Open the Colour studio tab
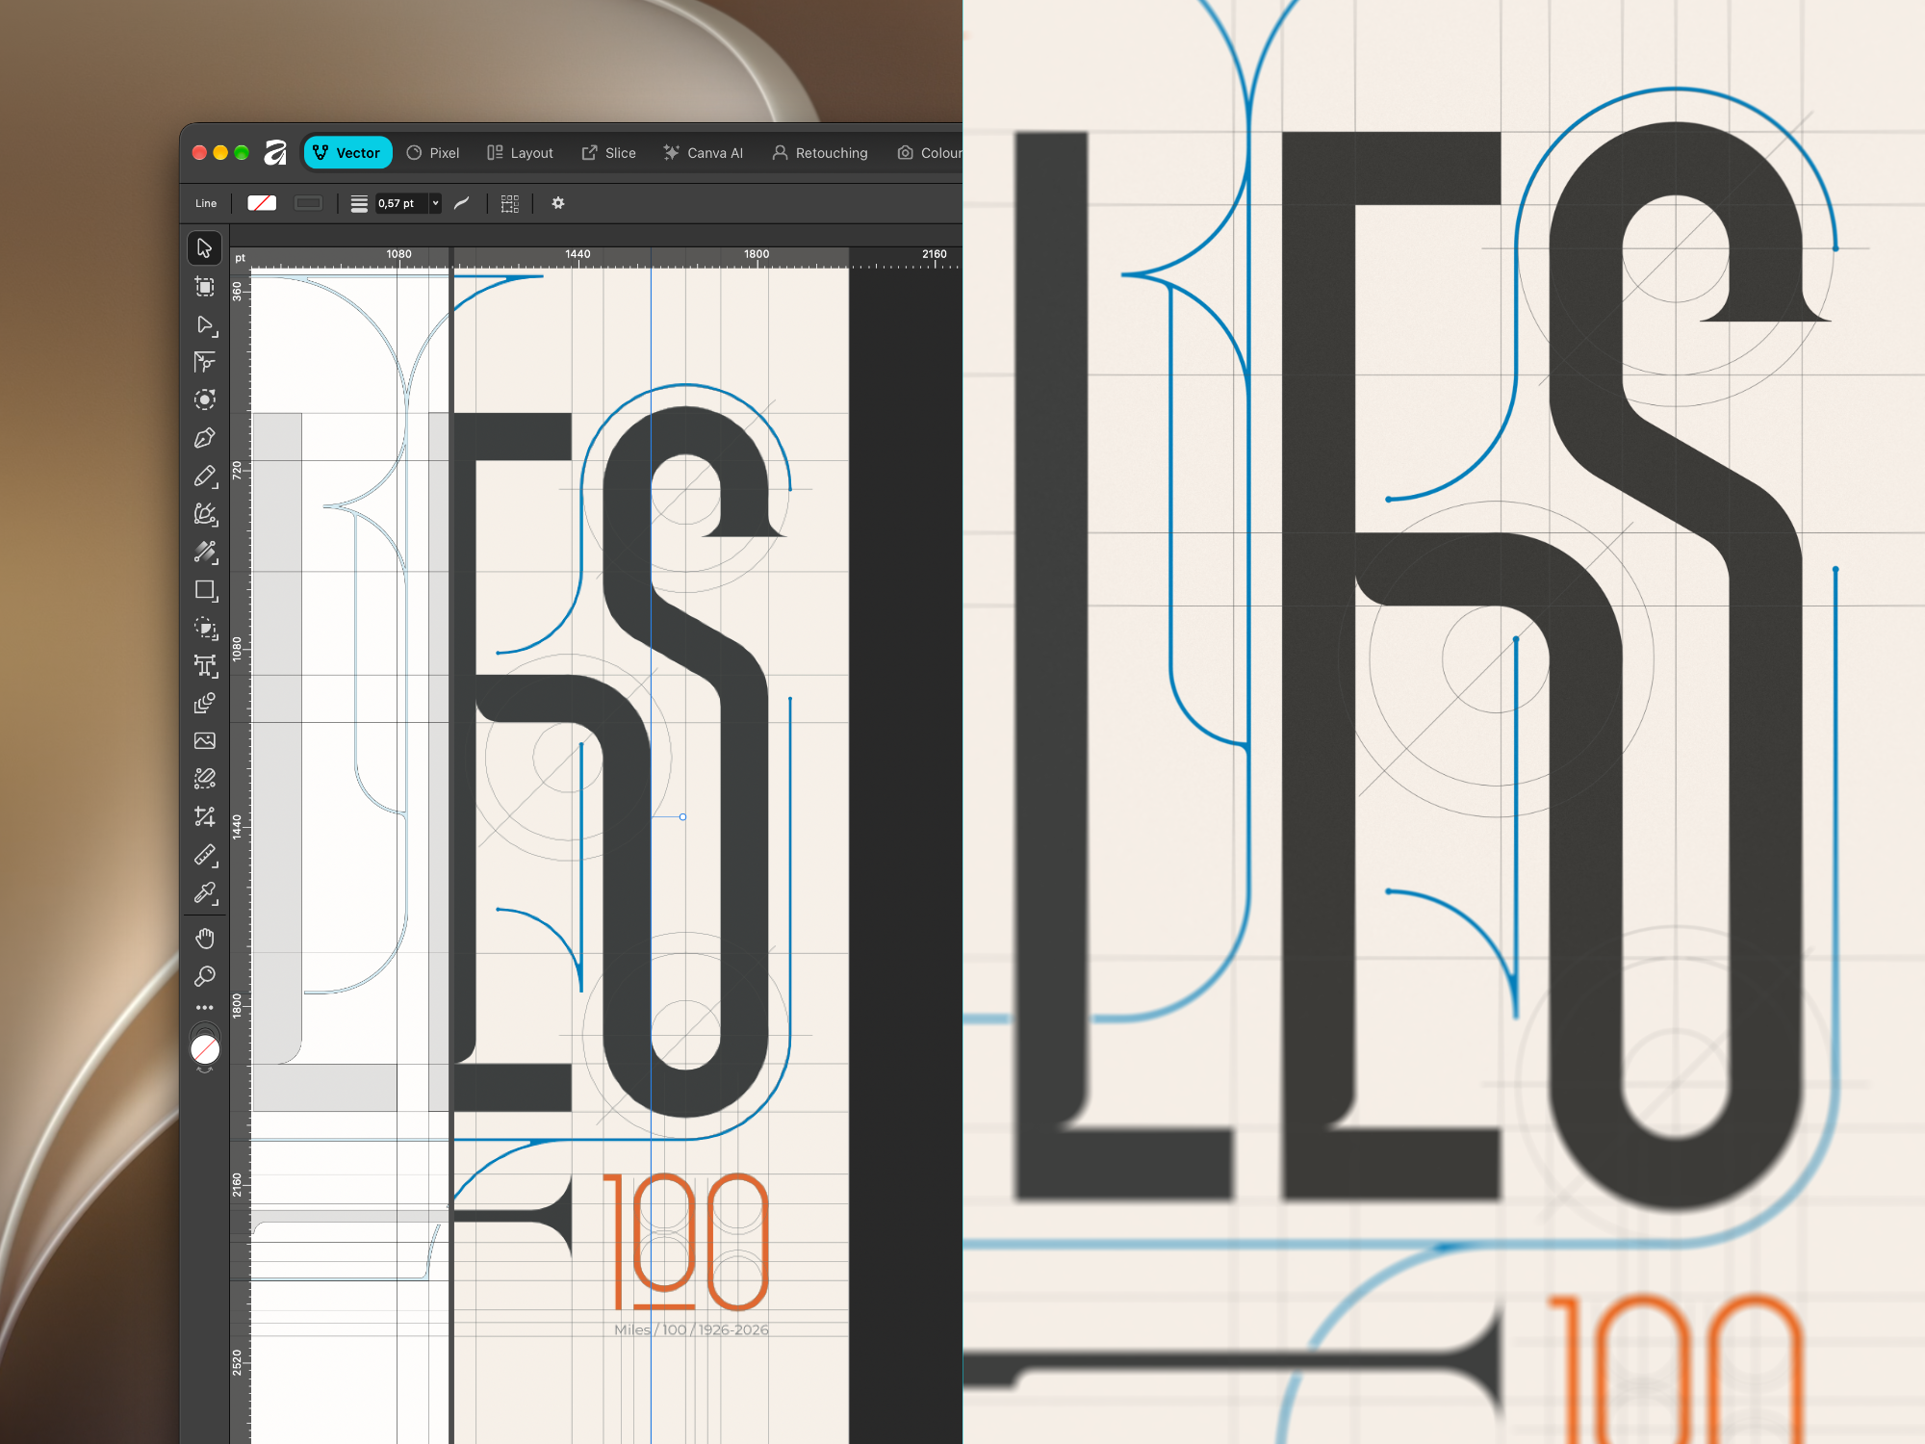This screenshot has width=1925, height=1444. click(x=930, y=153)
